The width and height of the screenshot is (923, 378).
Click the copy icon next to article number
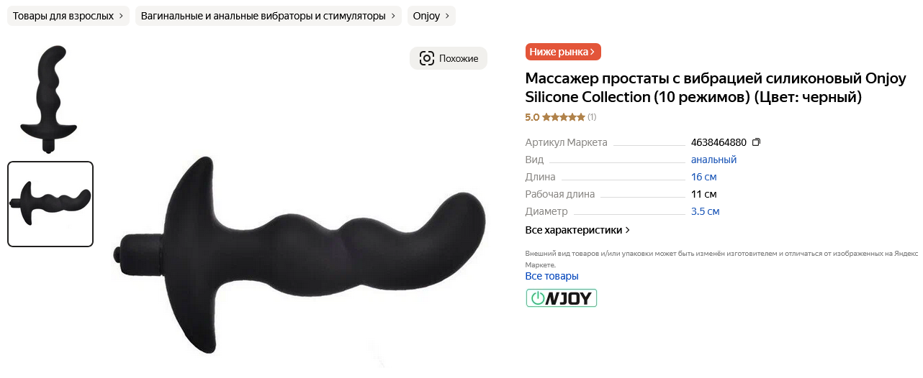tap(756, 142)
